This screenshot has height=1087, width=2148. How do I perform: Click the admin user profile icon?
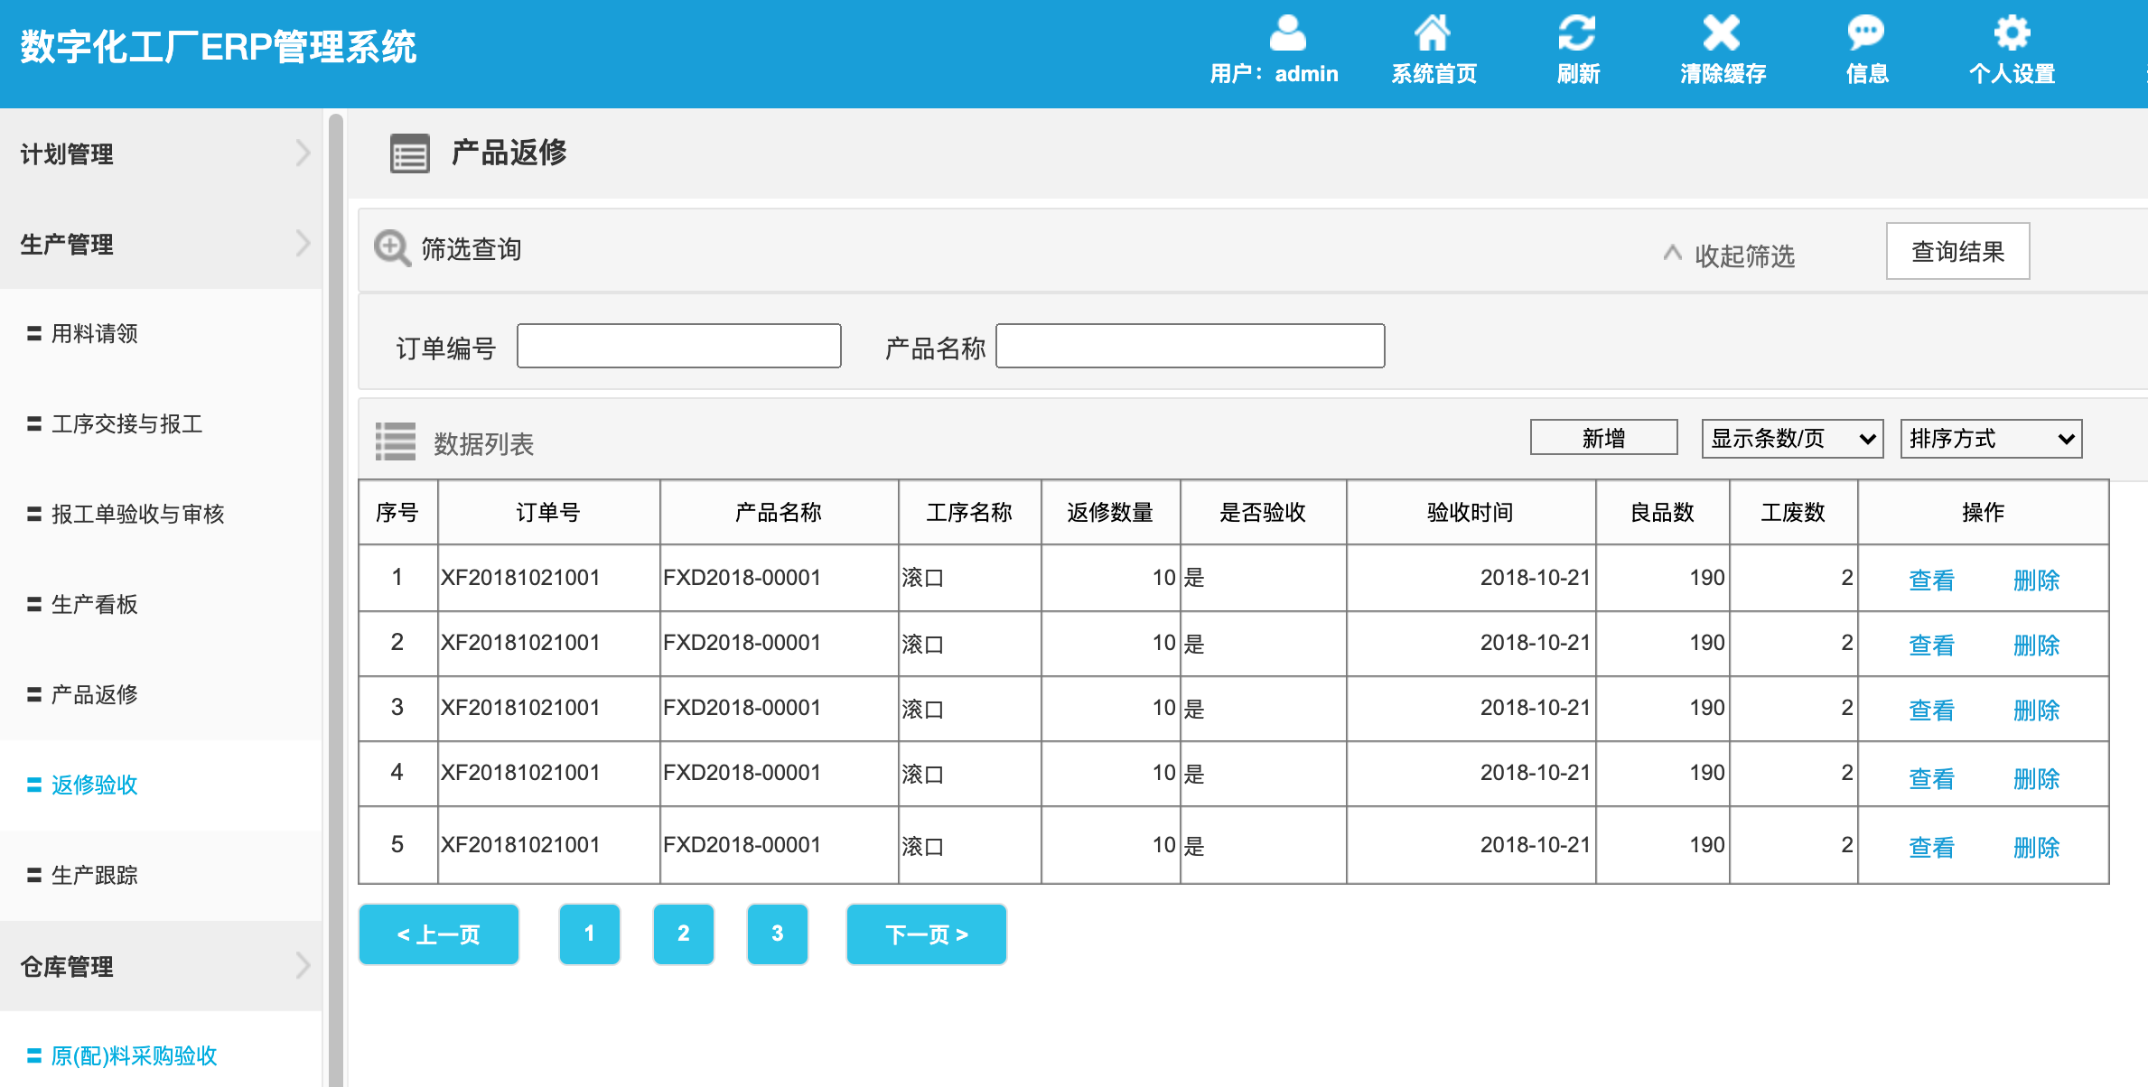(1287, 34)
